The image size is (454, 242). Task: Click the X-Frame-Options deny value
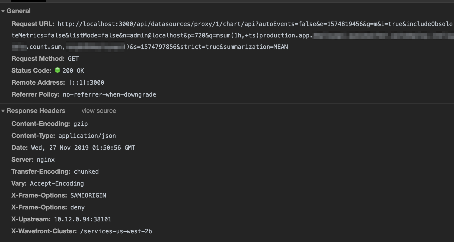[77, 207]
